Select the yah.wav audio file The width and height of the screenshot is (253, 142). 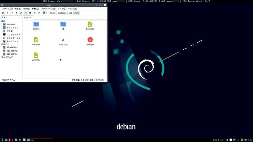click(x=36, y=57)
